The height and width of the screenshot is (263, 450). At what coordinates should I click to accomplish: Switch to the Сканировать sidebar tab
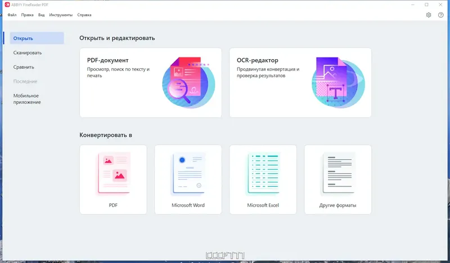click(x=28, y=52)
